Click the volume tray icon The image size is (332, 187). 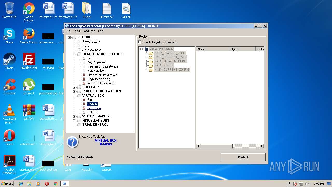point(307,184)
